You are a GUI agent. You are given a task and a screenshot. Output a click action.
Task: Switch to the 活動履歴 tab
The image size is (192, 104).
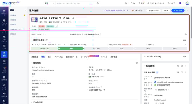point(35,57)
